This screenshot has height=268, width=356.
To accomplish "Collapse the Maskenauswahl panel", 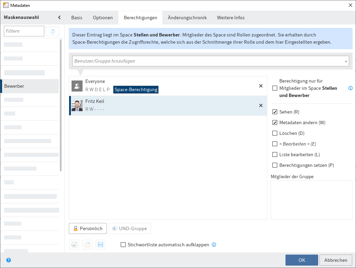I will [x=59, y=17].
